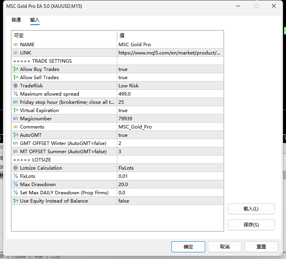The width and height of the screenshot is (286, 259).
Task: Click the boolean icon beside Use Equity Instead of Balance
Action: [16, 201]
